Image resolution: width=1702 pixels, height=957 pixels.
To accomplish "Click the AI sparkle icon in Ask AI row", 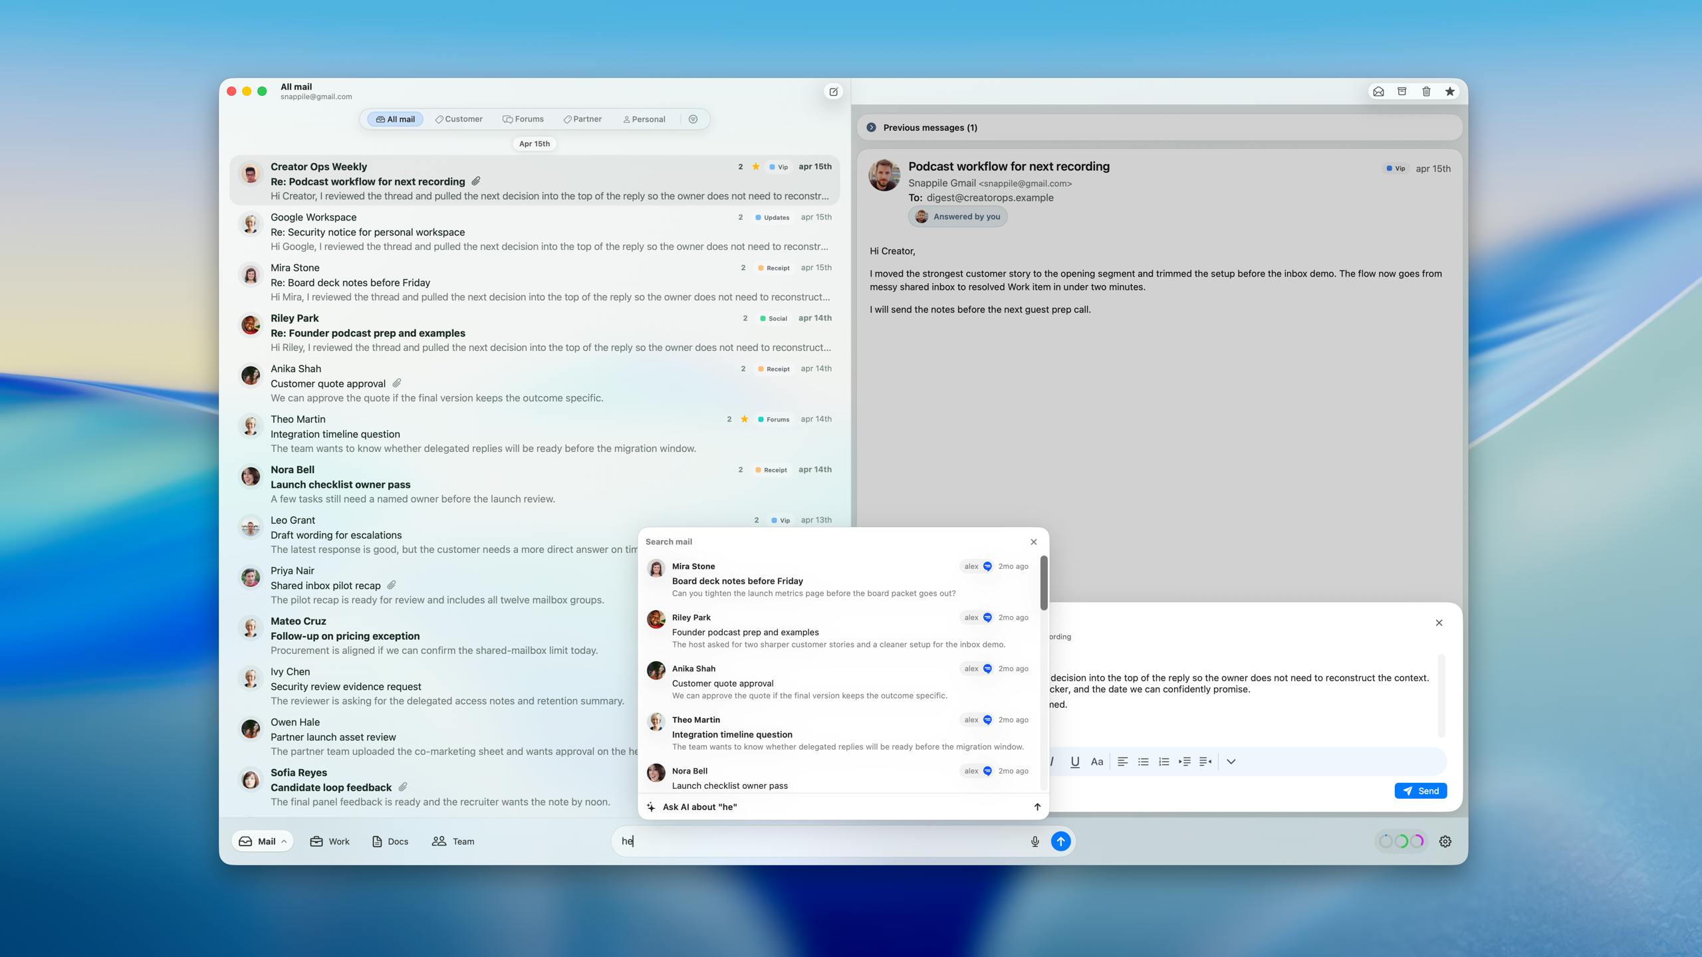I will click(x=651, y=807).
